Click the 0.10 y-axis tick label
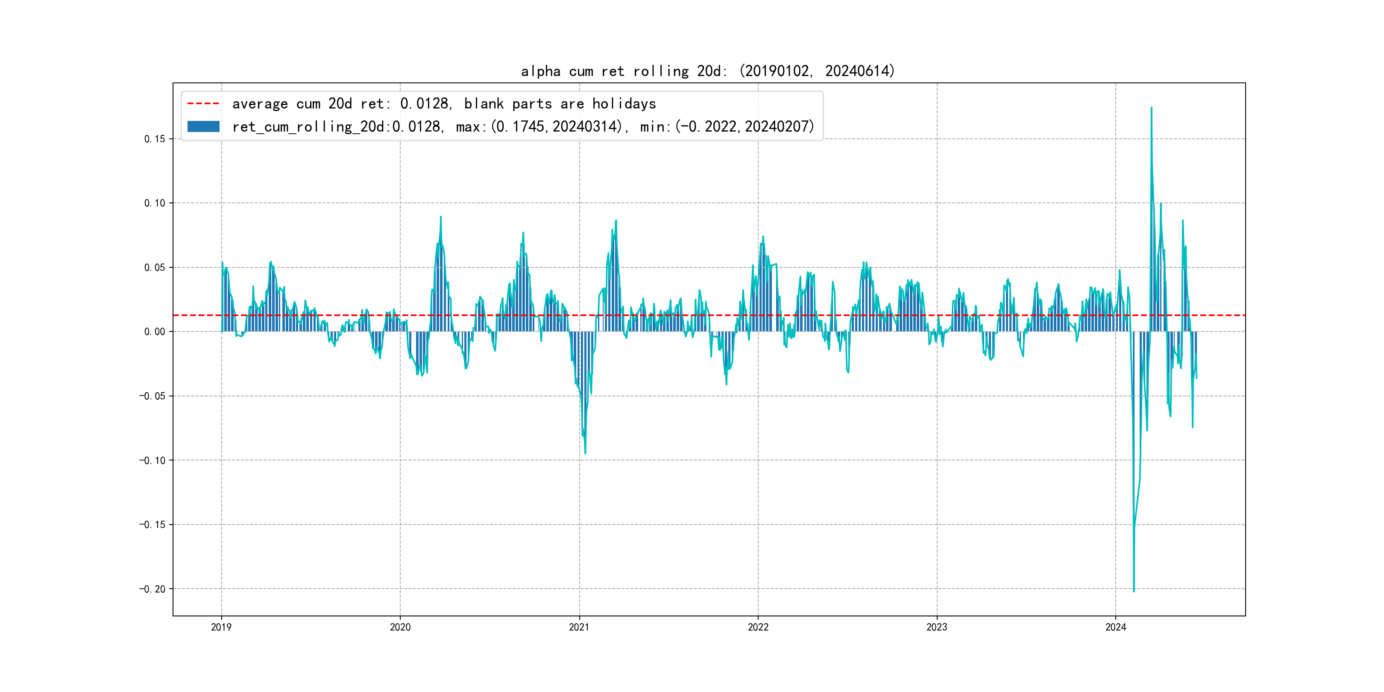 (154, 203)
